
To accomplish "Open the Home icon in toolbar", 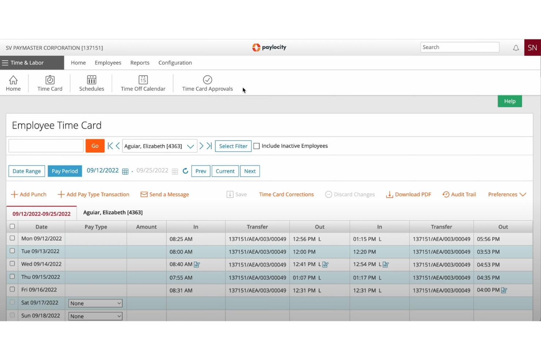I will pyautogui.click(x=13, y=83).
